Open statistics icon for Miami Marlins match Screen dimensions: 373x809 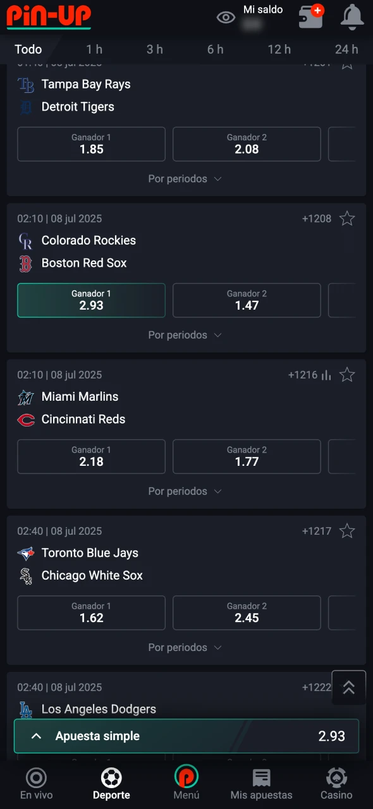pyautogui.click(x=326, y=375)
